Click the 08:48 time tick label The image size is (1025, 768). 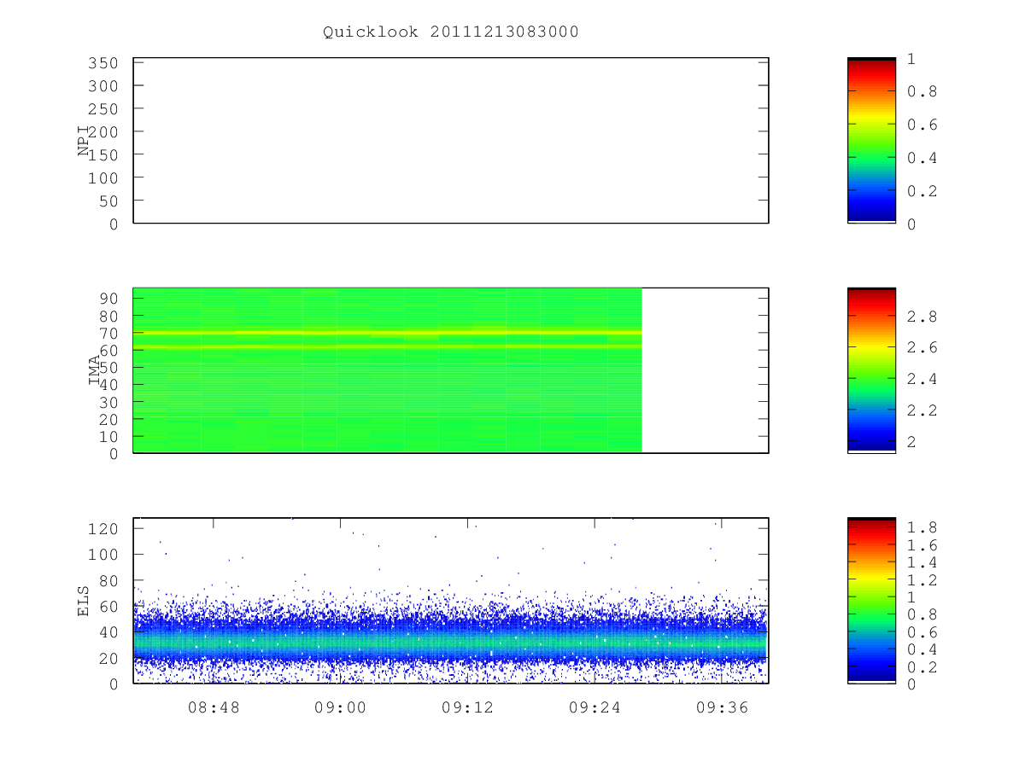[x=213, y=707]
